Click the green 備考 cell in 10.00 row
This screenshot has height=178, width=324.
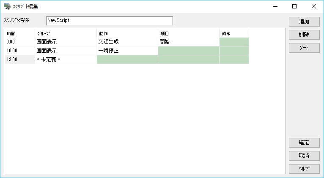tap(234, 51)
